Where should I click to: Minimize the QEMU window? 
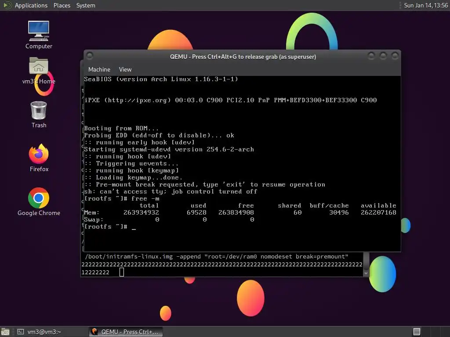tap(371, 56)
